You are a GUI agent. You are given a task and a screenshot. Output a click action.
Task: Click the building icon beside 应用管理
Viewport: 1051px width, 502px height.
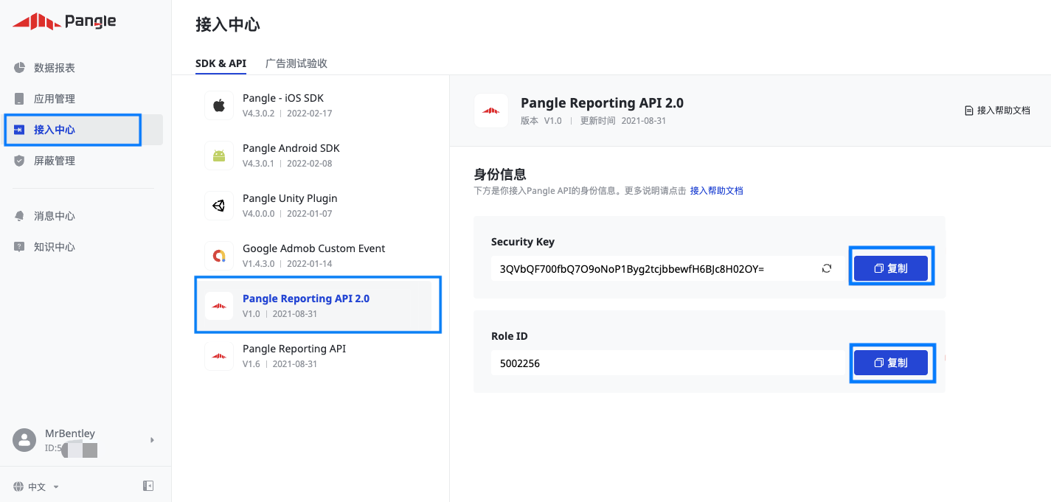pyautogui.click(x=19, y=99)
